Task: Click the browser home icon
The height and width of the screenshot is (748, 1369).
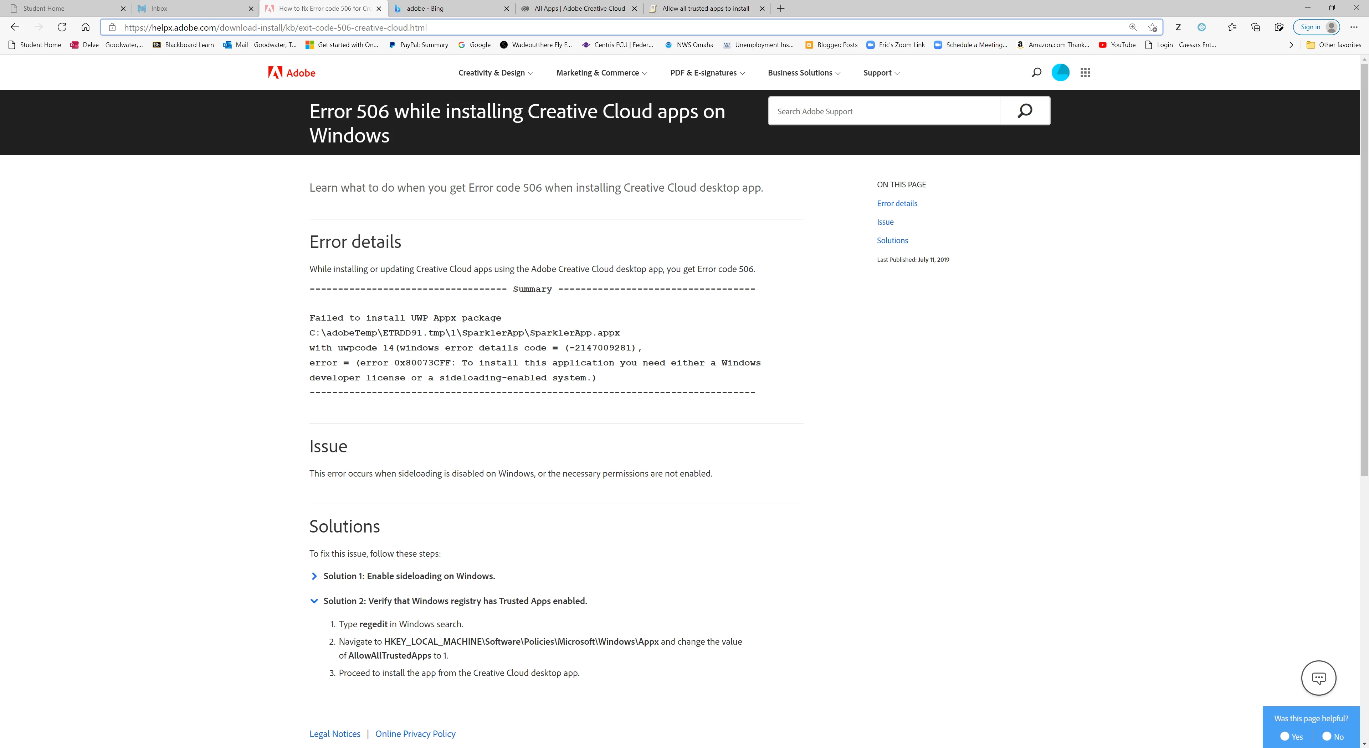Action: click(x=86, y=27)
